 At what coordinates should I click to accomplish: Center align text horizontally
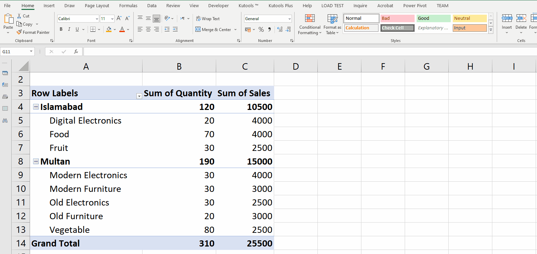point(148,30)
